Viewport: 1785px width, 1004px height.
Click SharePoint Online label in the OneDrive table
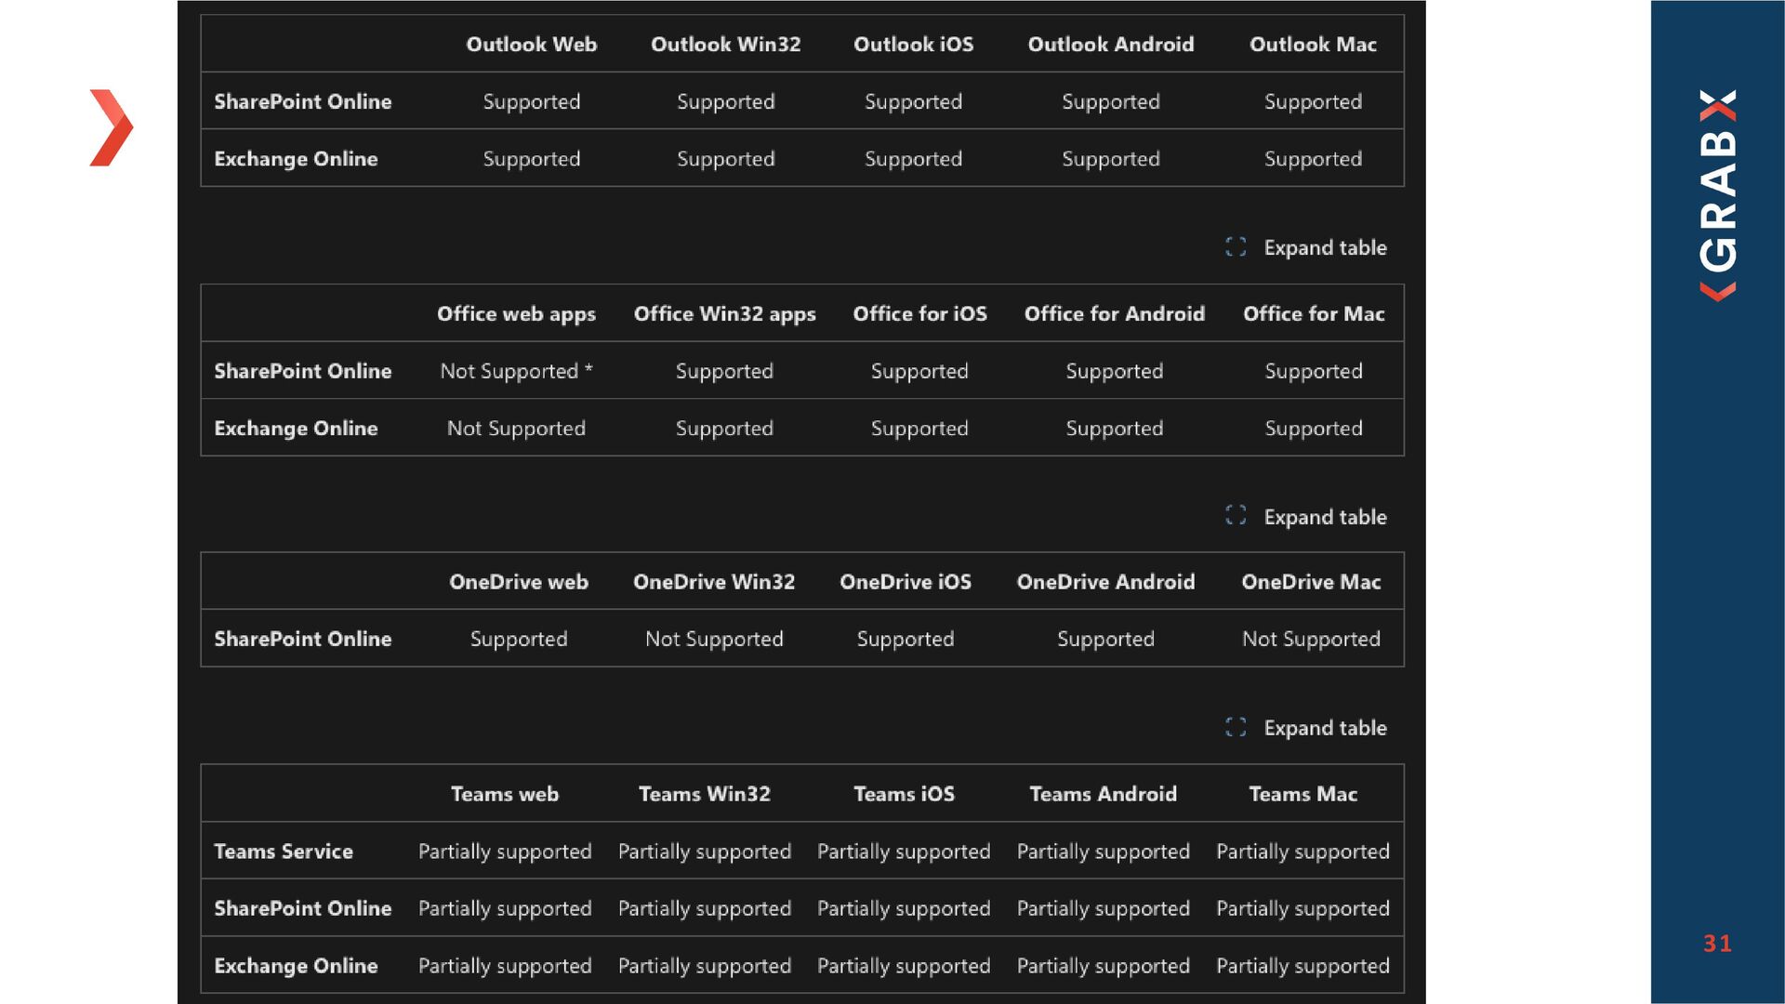(x=303, y=639)
